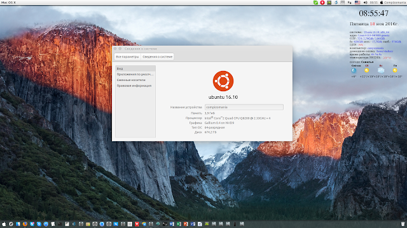Click the red record tray indicator

pyautogui.click(x=322, y=3)
